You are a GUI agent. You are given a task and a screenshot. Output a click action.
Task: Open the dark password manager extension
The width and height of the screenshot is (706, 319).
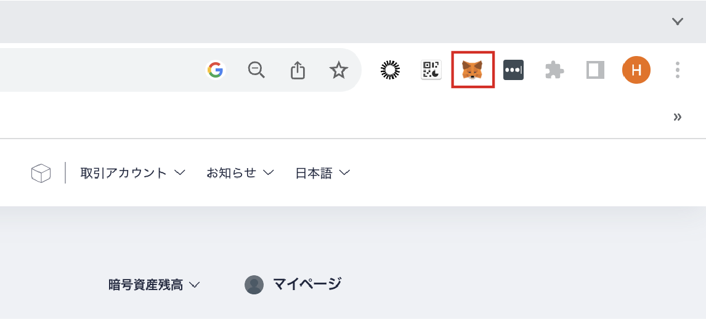513,70
